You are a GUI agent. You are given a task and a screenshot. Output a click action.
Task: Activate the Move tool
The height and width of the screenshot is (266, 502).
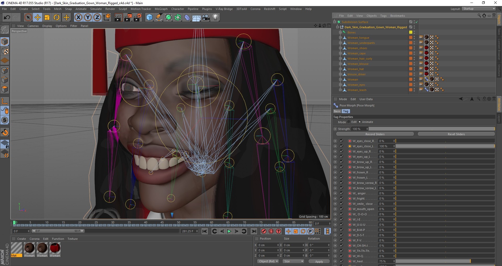(38, 18)
